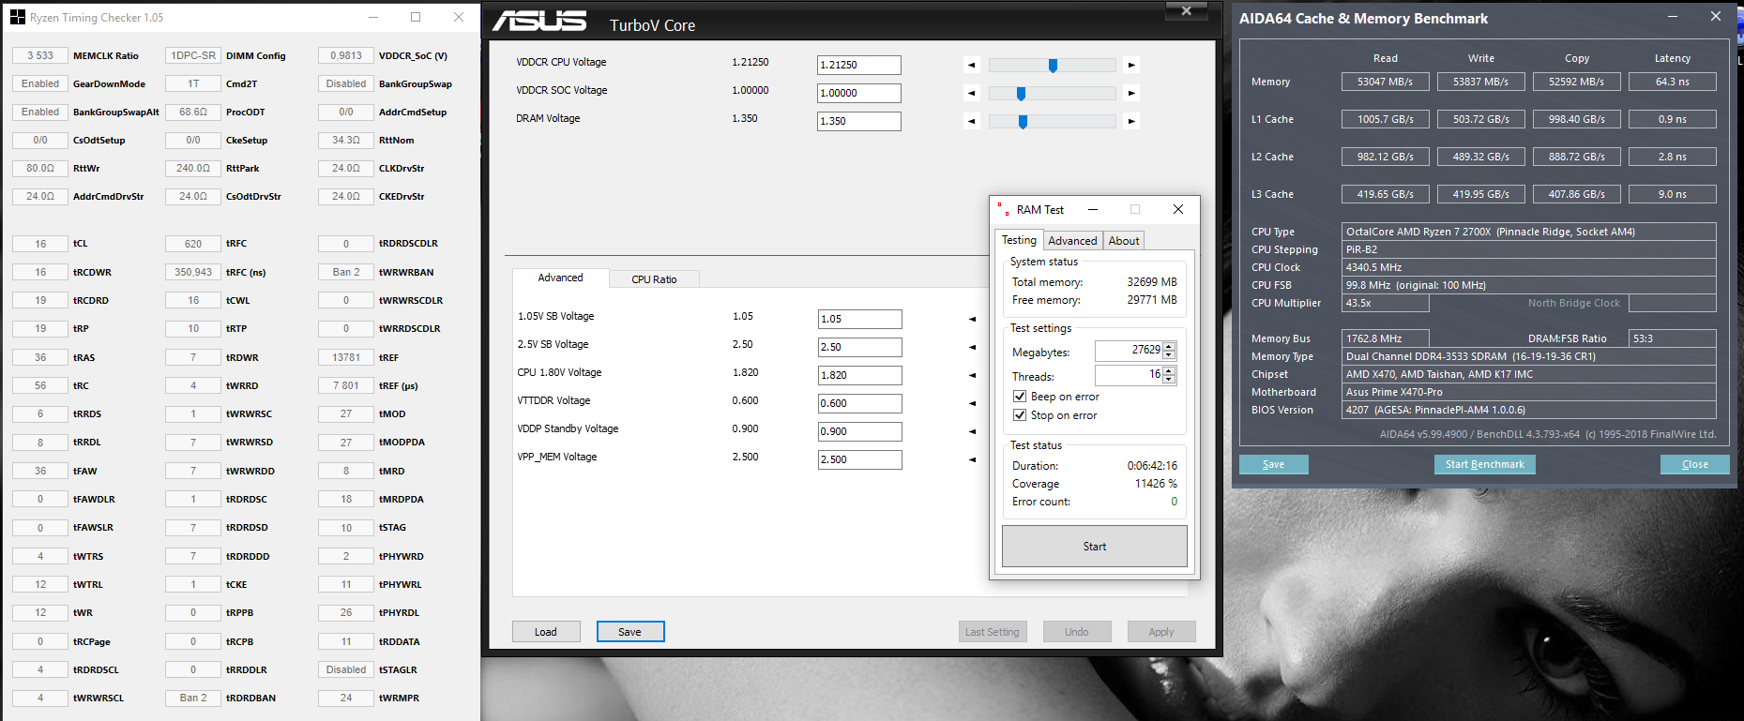1744x721 pixels.
Task: Click the VDDCR SOC Voltage slider handle
Action: click(x=1021, y=94)
